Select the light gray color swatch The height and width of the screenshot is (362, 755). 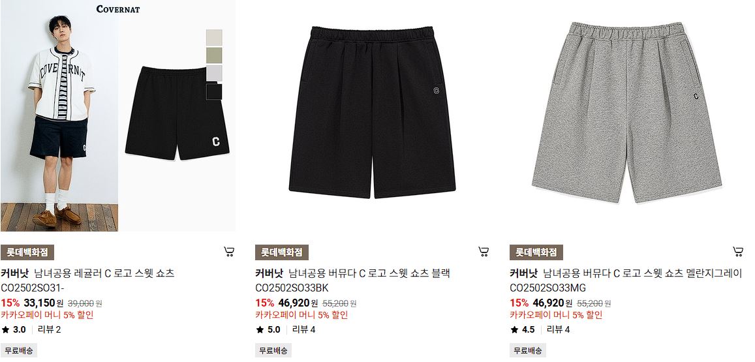[214, 73]
